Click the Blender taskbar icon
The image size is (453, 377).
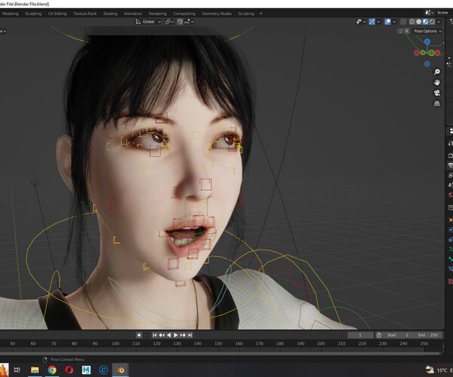120,369
